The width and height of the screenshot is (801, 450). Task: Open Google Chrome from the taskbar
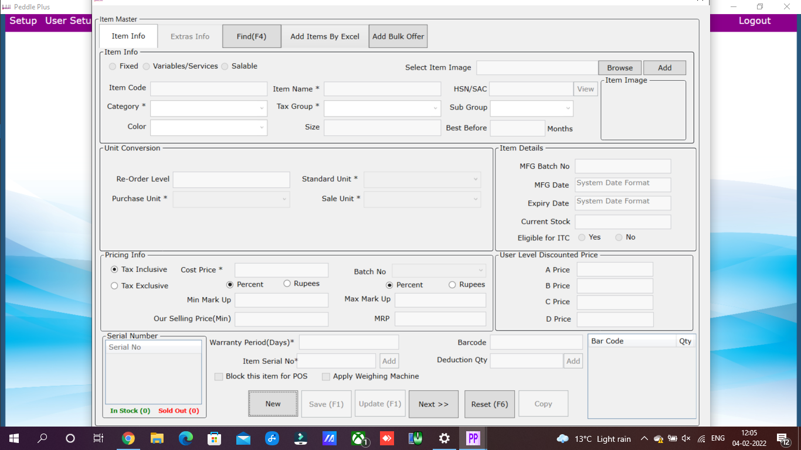tap(128, 438)
